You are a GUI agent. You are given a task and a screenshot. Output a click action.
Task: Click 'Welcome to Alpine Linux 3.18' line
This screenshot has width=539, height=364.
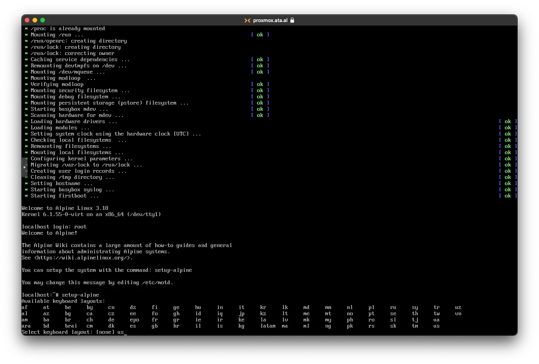click(65, 208)
